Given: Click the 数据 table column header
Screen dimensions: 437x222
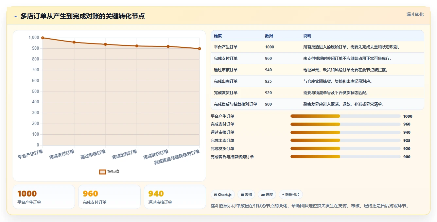Looking at the screenshot, I should click(x=269, y=36).
